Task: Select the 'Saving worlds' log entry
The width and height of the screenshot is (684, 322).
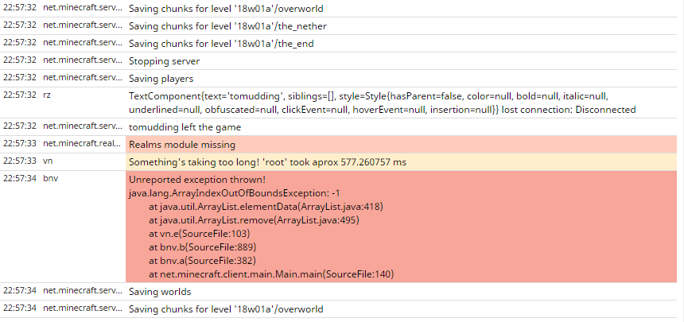Action: tap(160, 292)
